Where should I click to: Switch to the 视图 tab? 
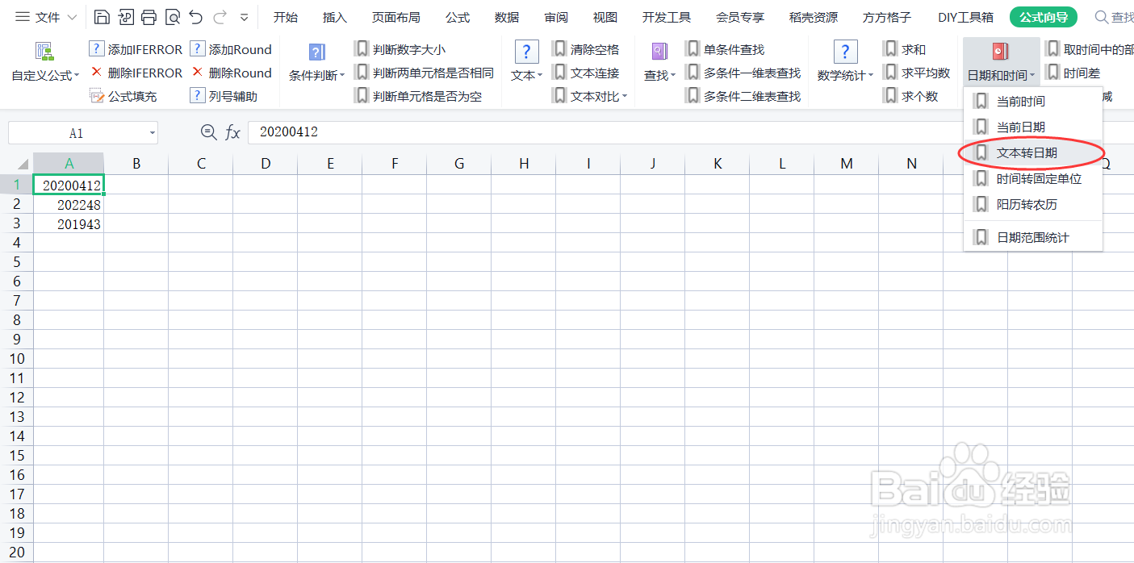pyautogui.click(x=605, y=17)
